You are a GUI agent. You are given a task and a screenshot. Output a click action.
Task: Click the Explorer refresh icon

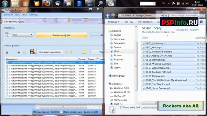click(166, 15)
